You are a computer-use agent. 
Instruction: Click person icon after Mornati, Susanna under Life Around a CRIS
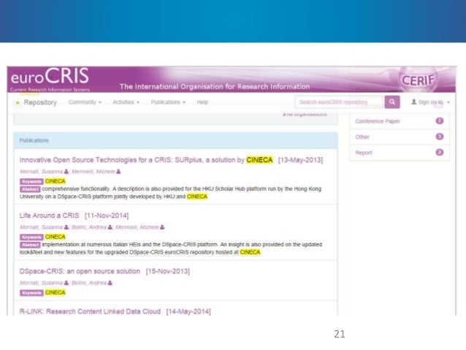[66, 227]
